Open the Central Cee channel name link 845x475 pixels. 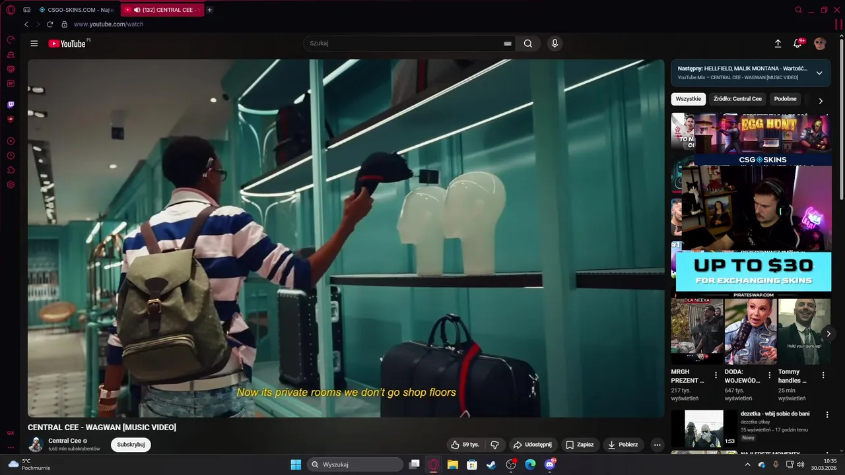point(65,441)
